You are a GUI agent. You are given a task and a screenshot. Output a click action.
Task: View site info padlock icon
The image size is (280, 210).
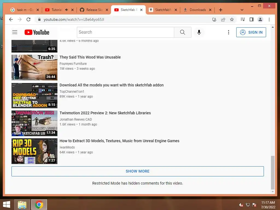point(39,19)
